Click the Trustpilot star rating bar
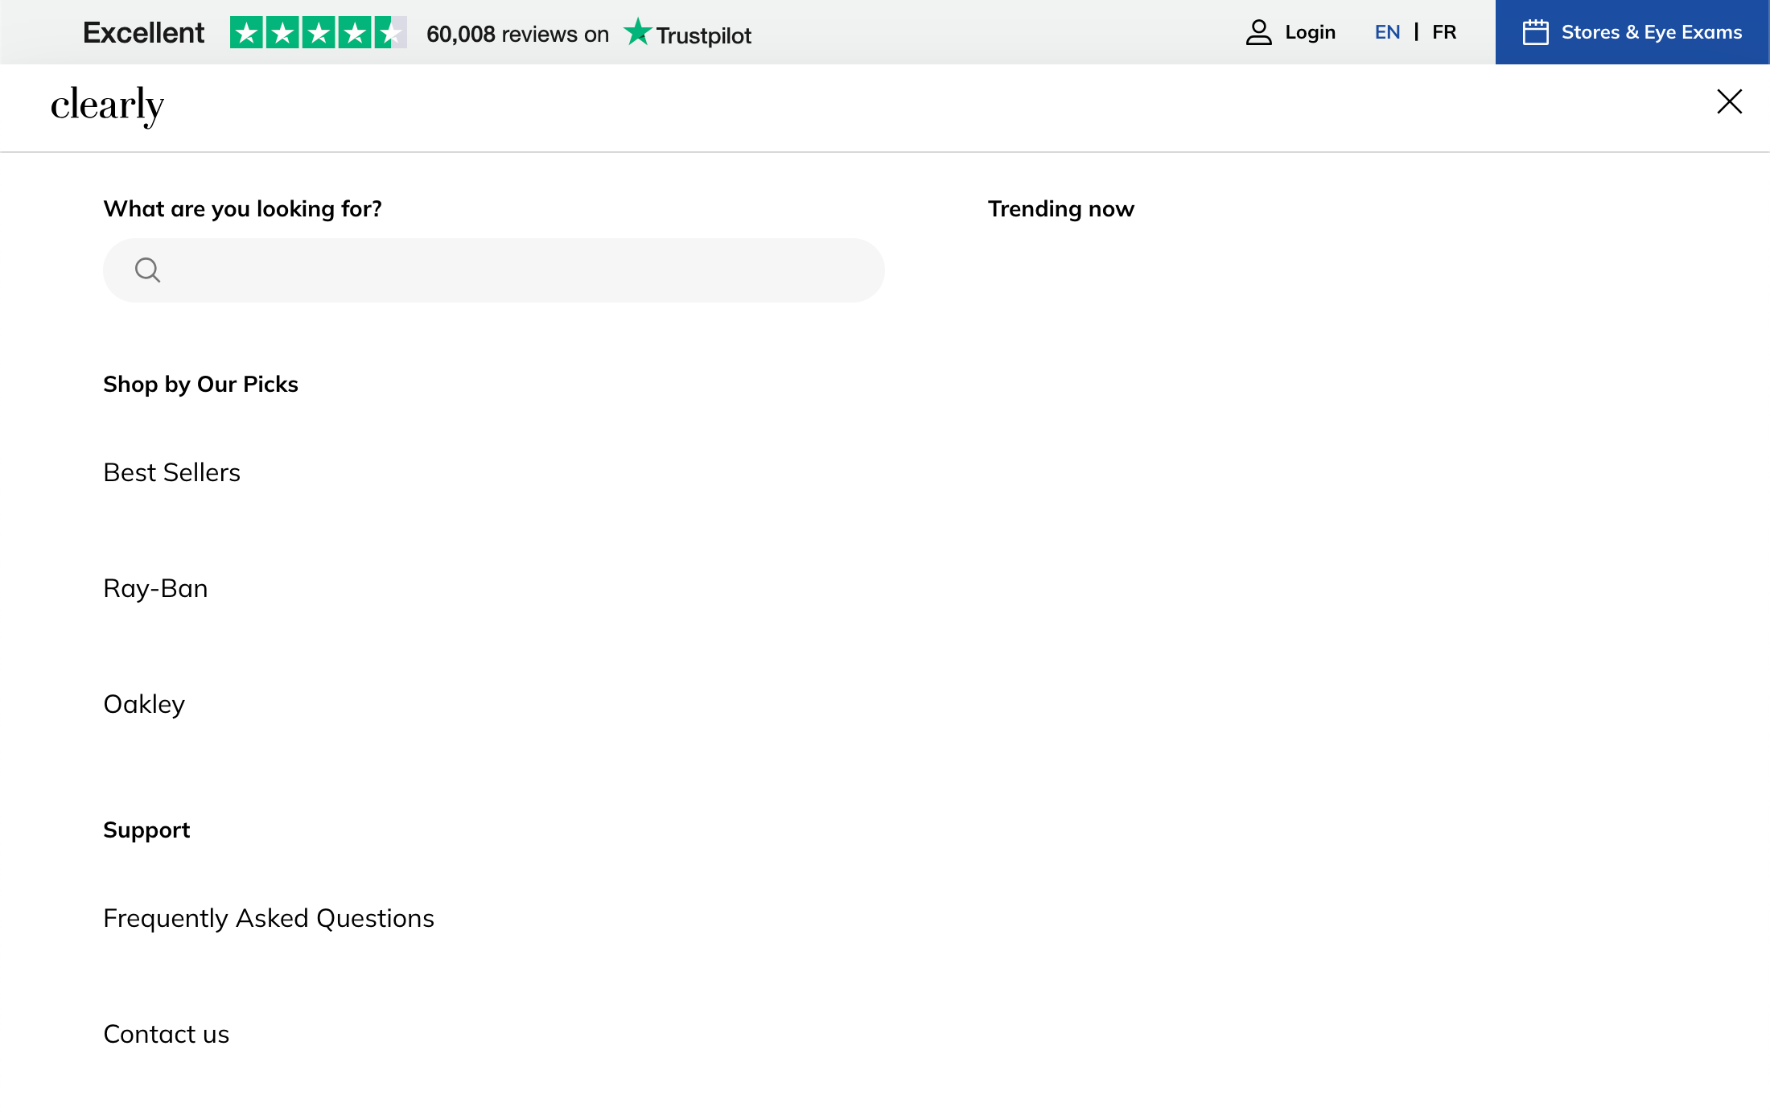 (x=317, y=33)
